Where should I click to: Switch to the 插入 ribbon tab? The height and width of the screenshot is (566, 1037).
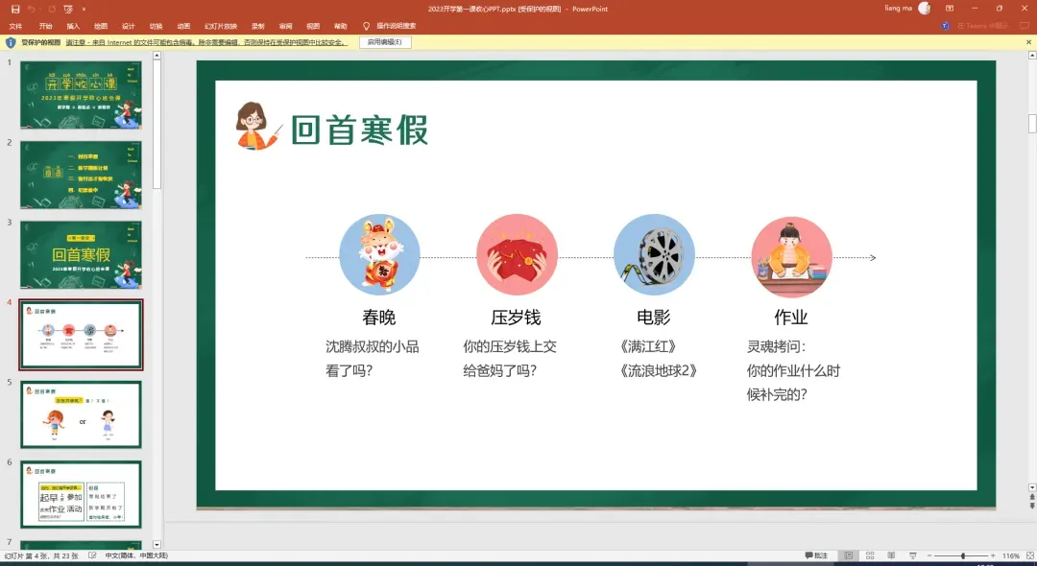(73, 27)
